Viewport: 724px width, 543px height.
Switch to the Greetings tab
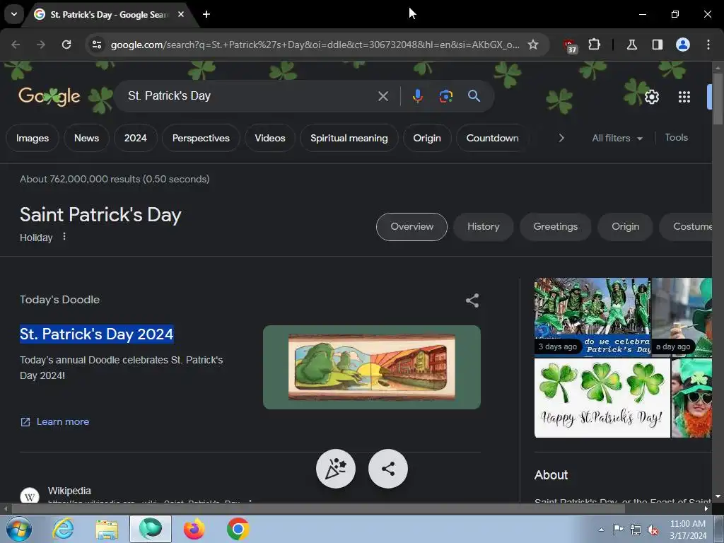pos(556,227)
